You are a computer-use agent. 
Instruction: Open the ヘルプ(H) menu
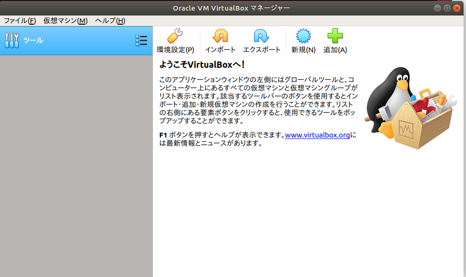110,20
